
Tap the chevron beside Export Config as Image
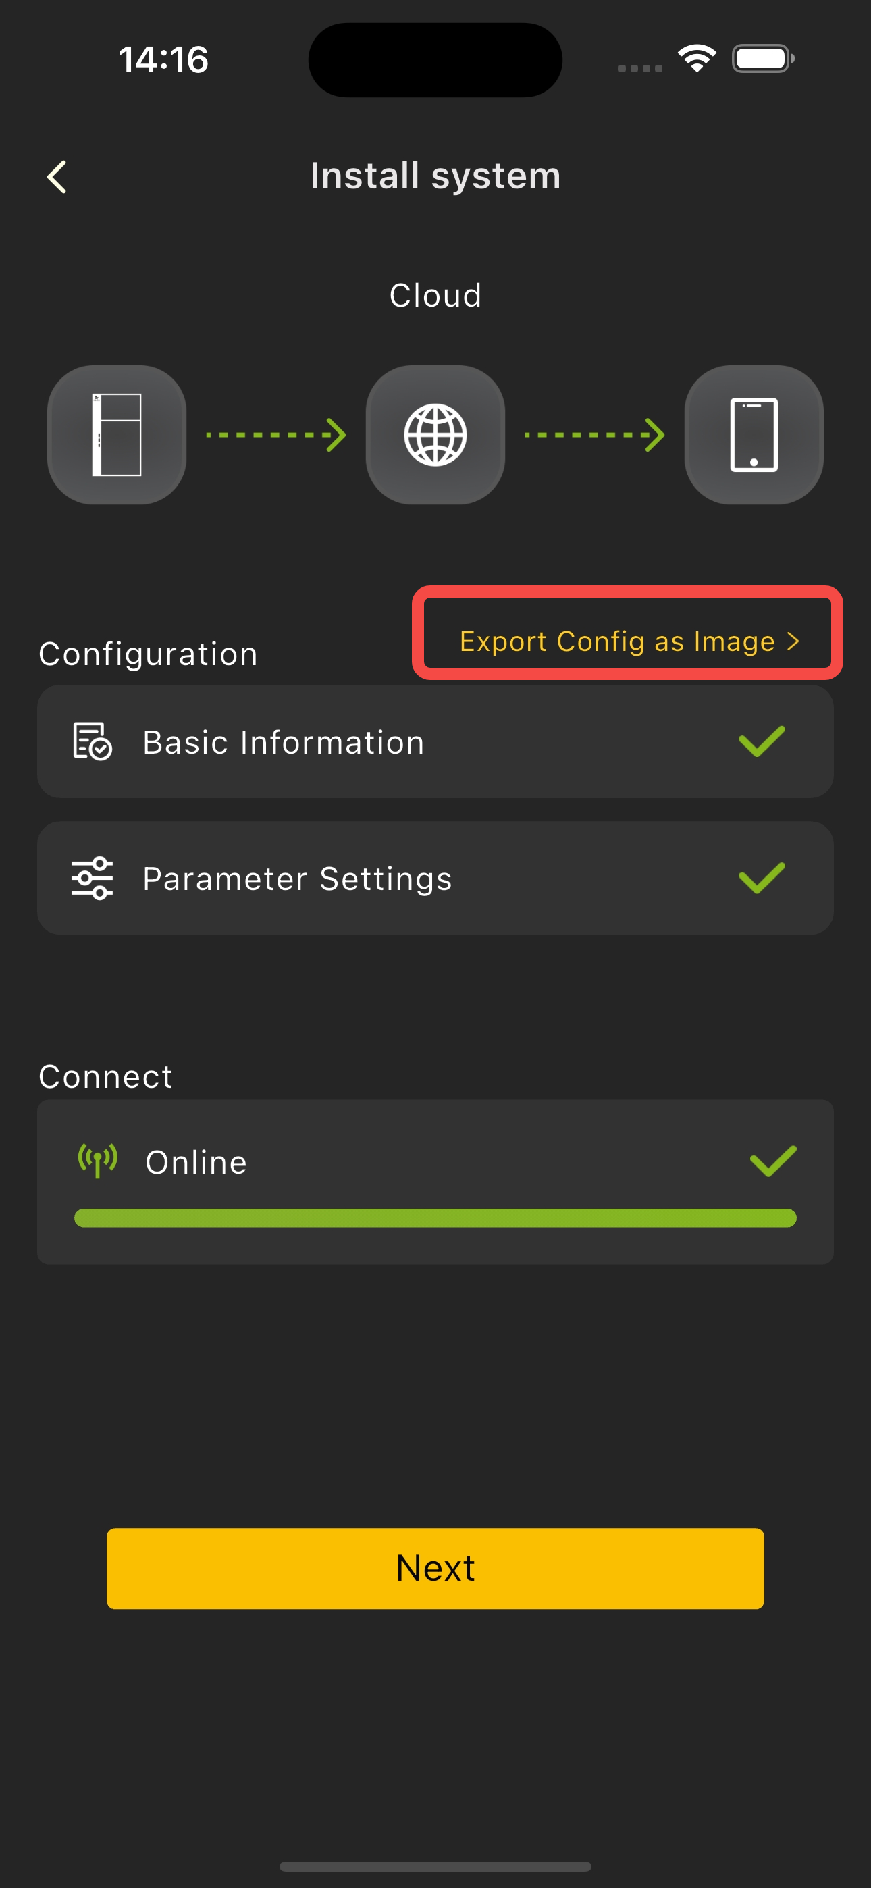pyautogui.click(x=793, y=641)
